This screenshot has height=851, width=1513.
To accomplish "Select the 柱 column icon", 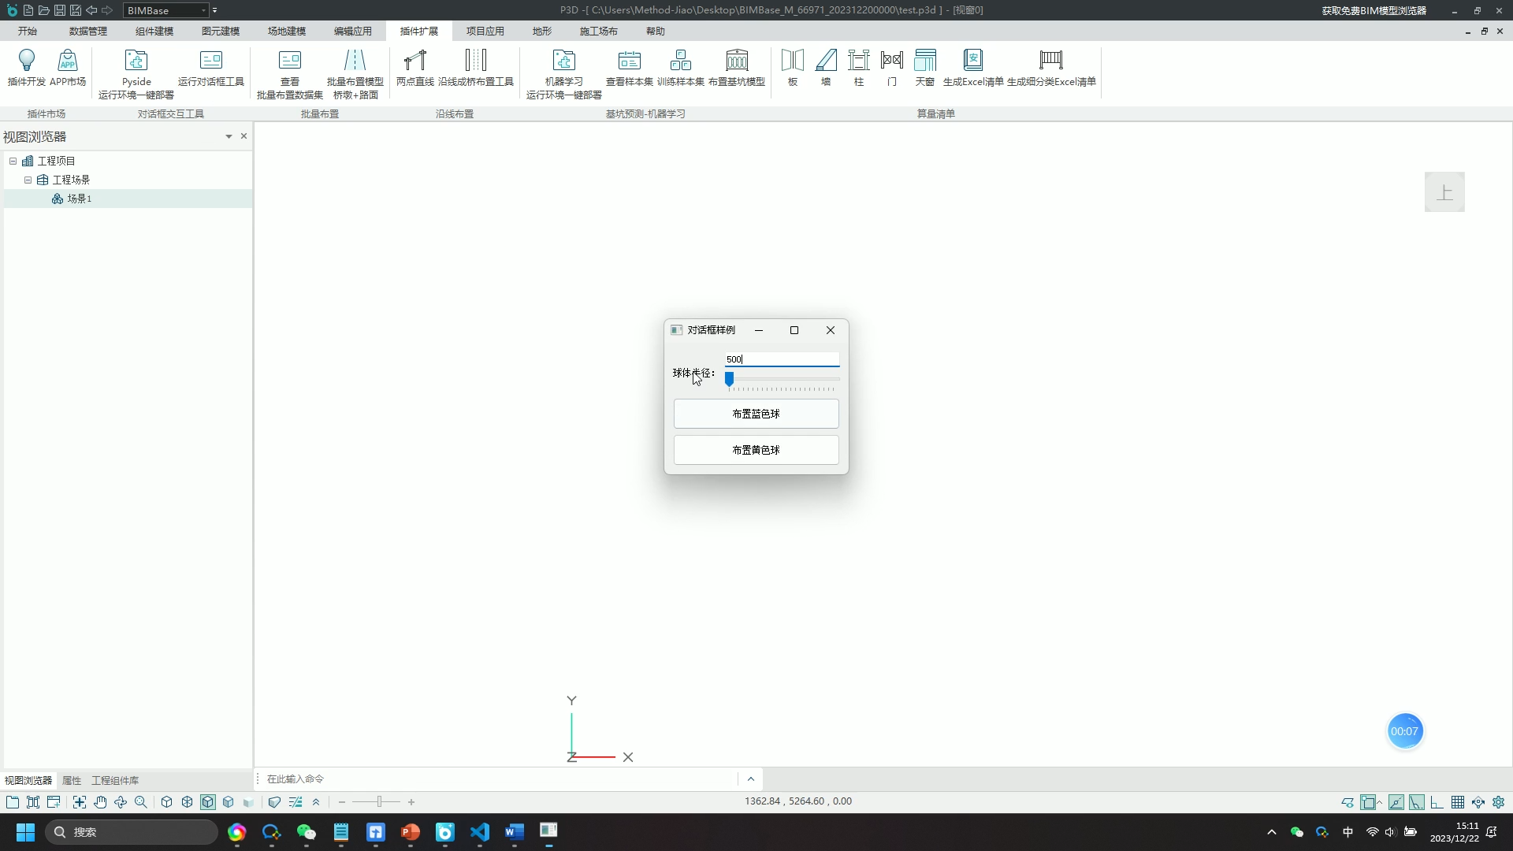I will [x=859, y=61].
